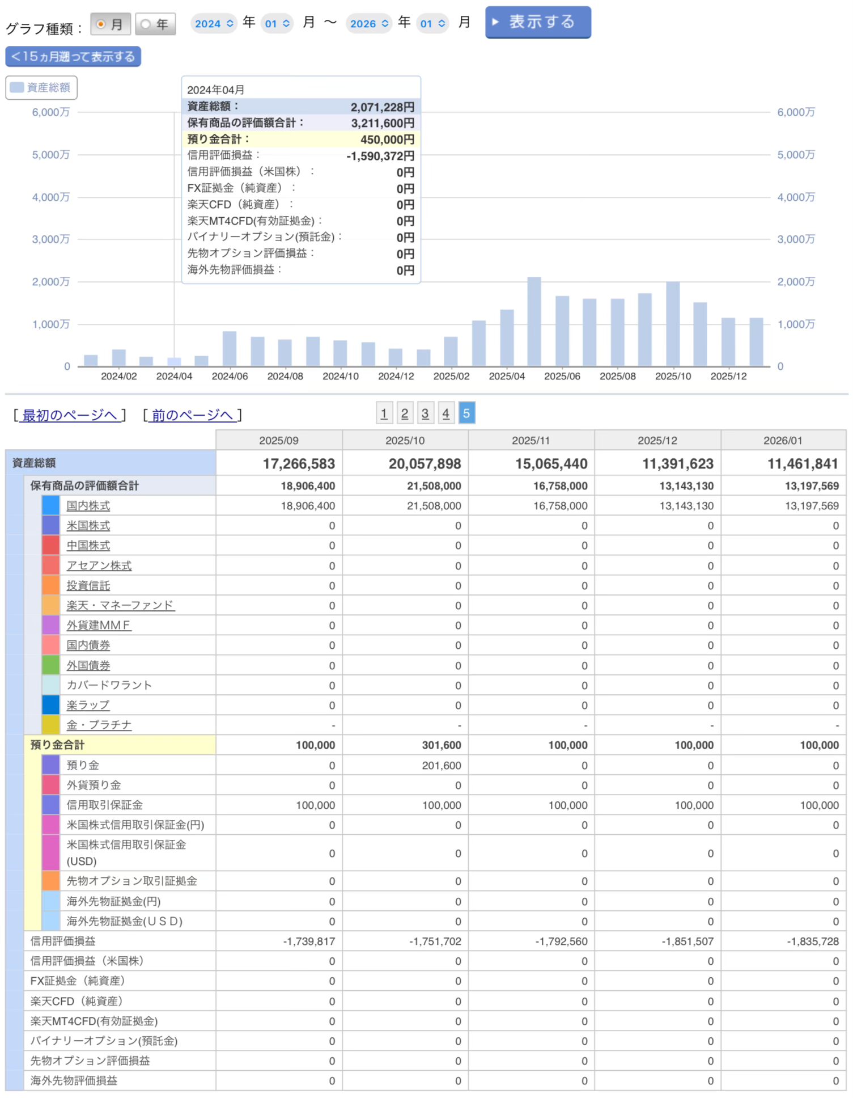Open the 金・プラチナ link
This screenshot has height=1098, width=853.
(x=99, y=725)
